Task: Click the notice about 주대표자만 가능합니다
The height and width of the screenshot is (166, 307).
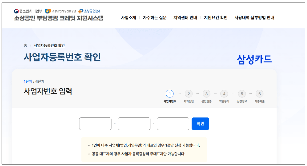Action: 138,154
